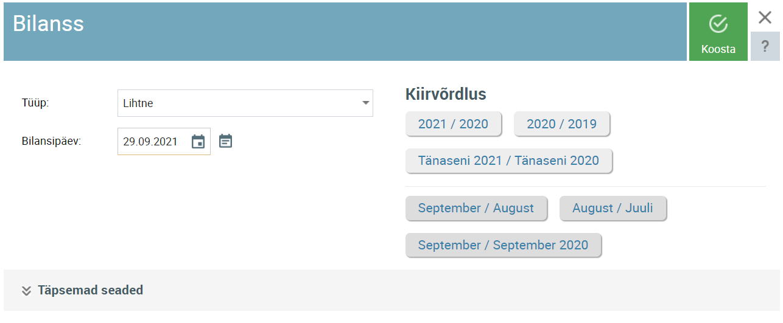Choose September / September 2020 comparison
The width and height of the screenshot is (783, 323).
tap(504, 245)
